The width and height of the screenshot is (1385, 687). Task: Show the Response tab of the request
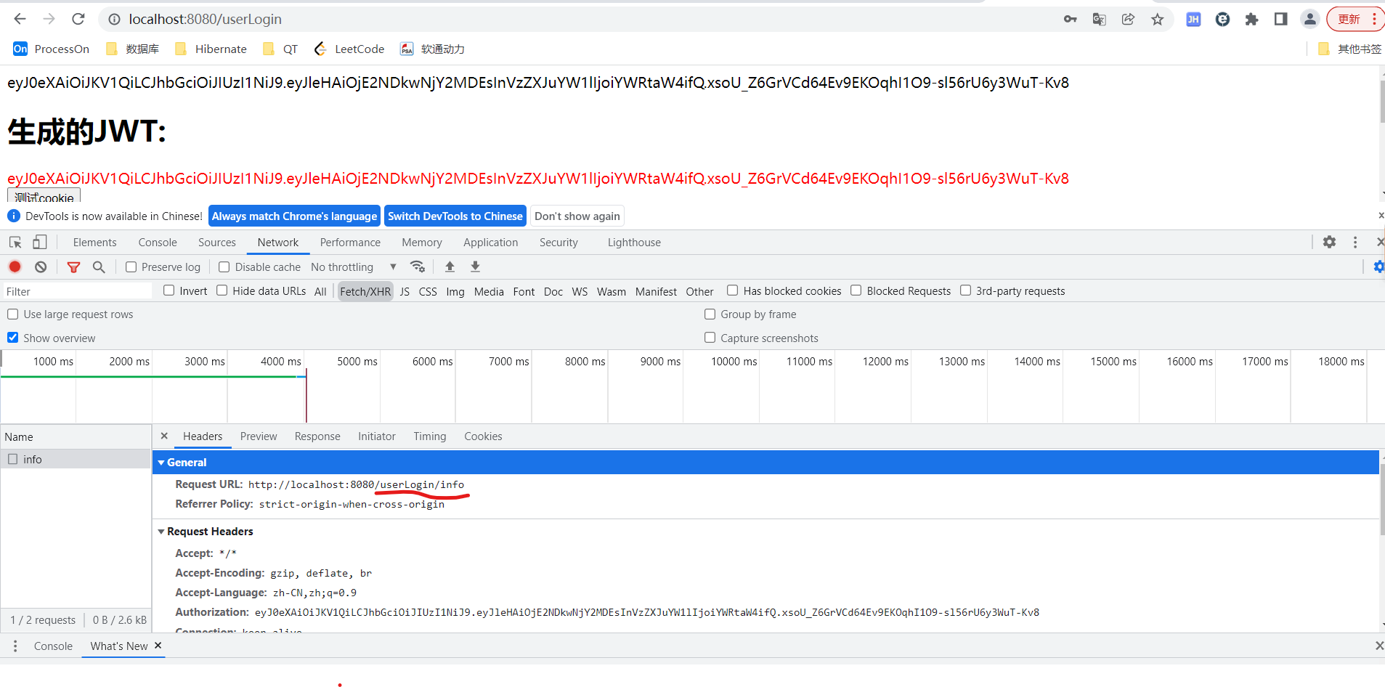coord(317,436)
